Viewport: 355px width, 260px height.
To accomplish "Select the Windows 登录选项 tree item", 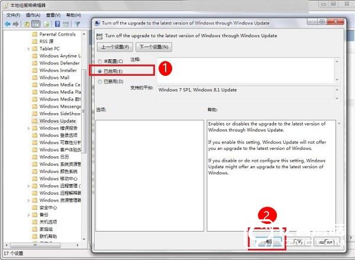I will pyautogui.click(x=59, y=135).
